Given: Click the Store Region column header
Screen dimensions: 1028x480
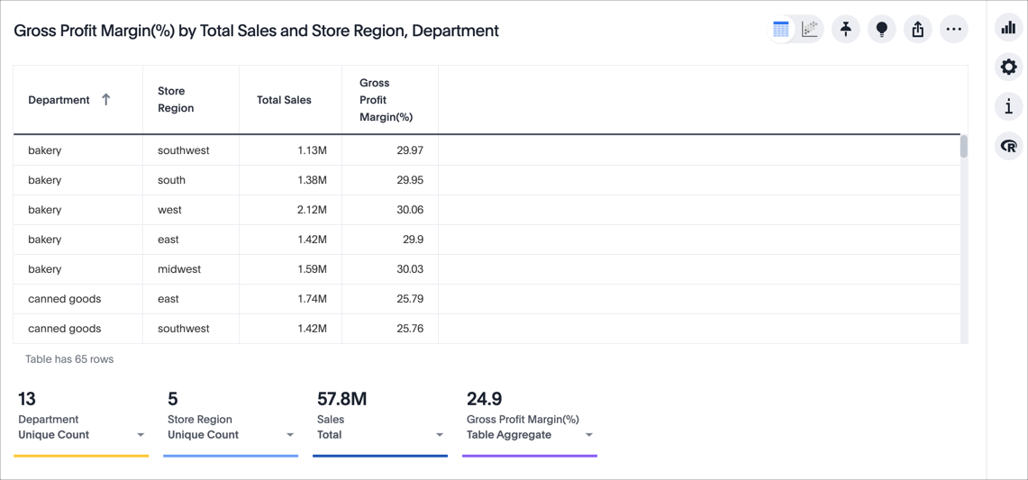Looking at the screenshot, I should tap(176, 100).
